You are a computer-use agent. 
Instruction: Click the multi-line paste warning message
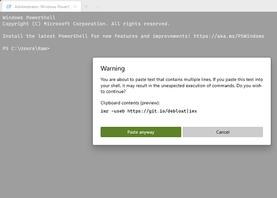pyautogui.click(x=182, y=85)
